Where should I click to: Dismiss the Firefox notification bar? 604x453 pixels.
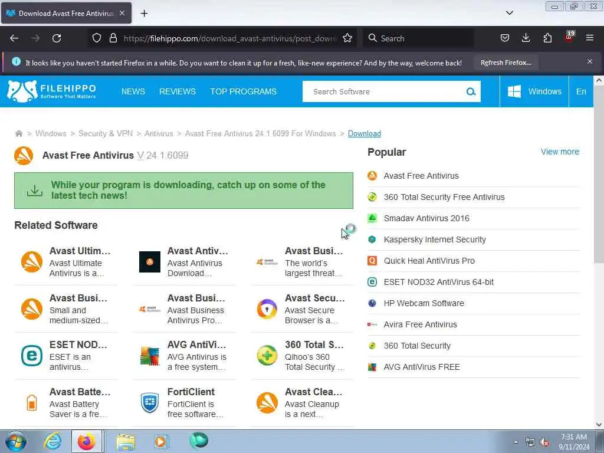coord(590,61)
